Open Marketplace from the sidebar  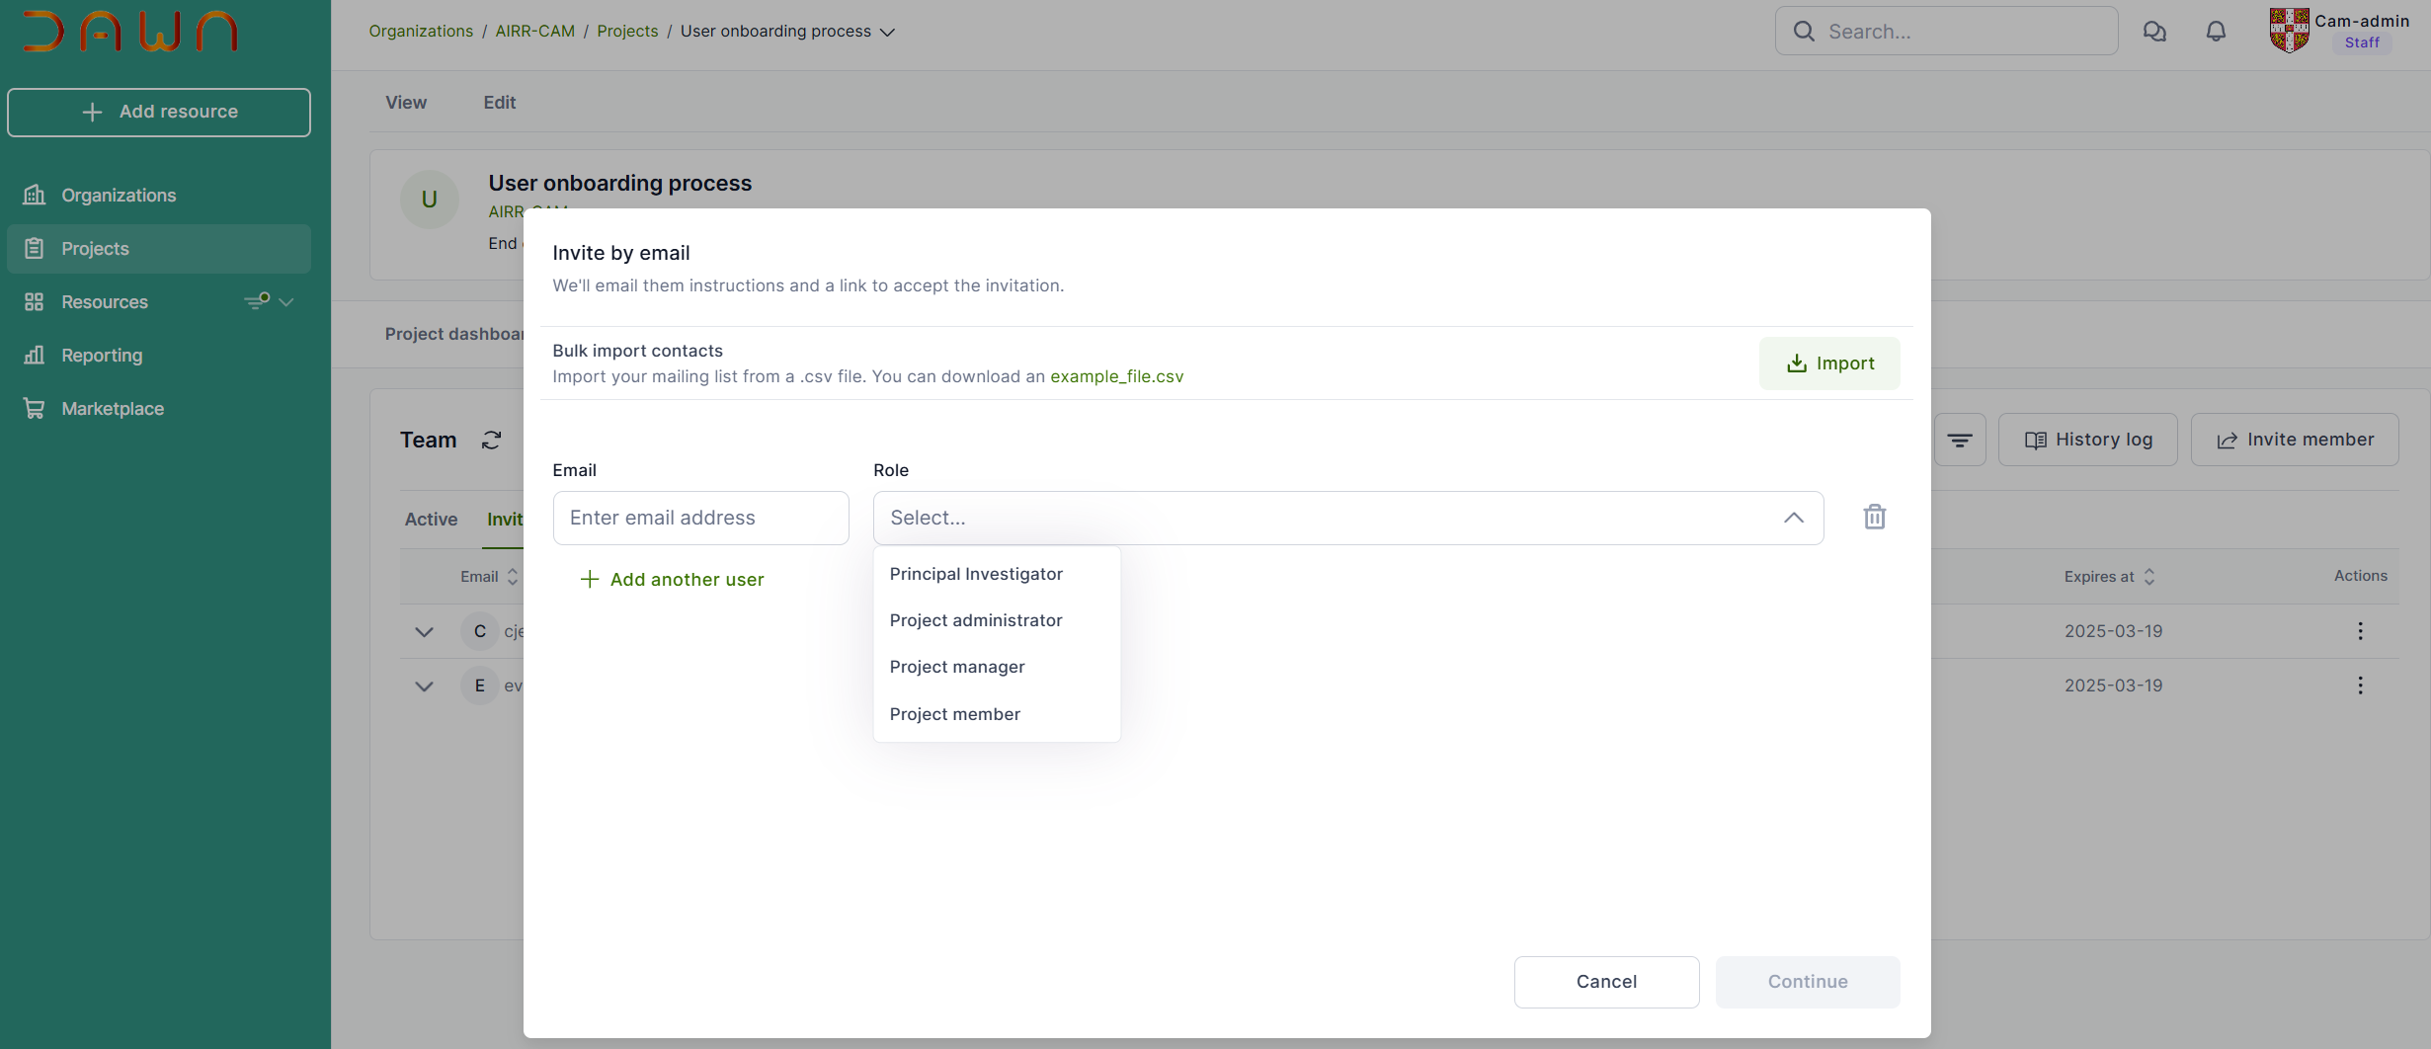pyautogui.click(x=113, y=409)
